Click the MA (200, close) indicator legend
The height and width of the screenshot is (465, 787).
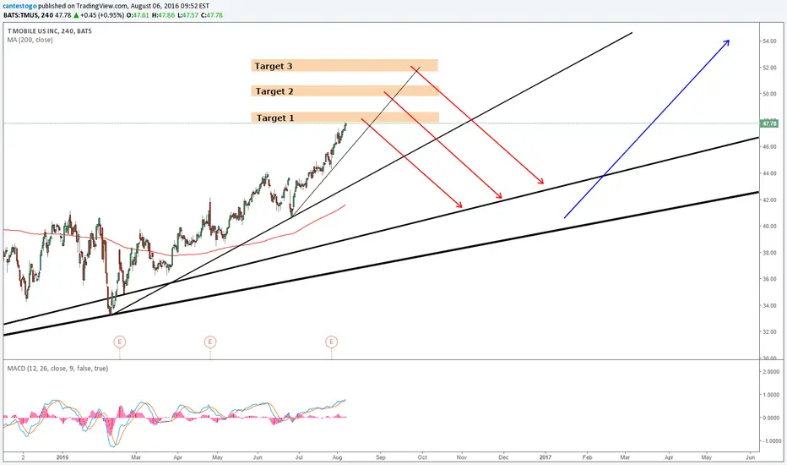(30, 40)
